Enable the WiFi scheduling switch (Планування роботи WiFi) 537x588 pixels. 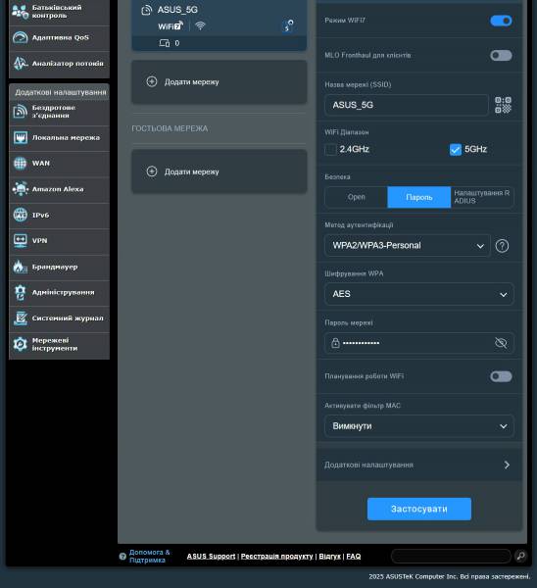pos(501,376)
